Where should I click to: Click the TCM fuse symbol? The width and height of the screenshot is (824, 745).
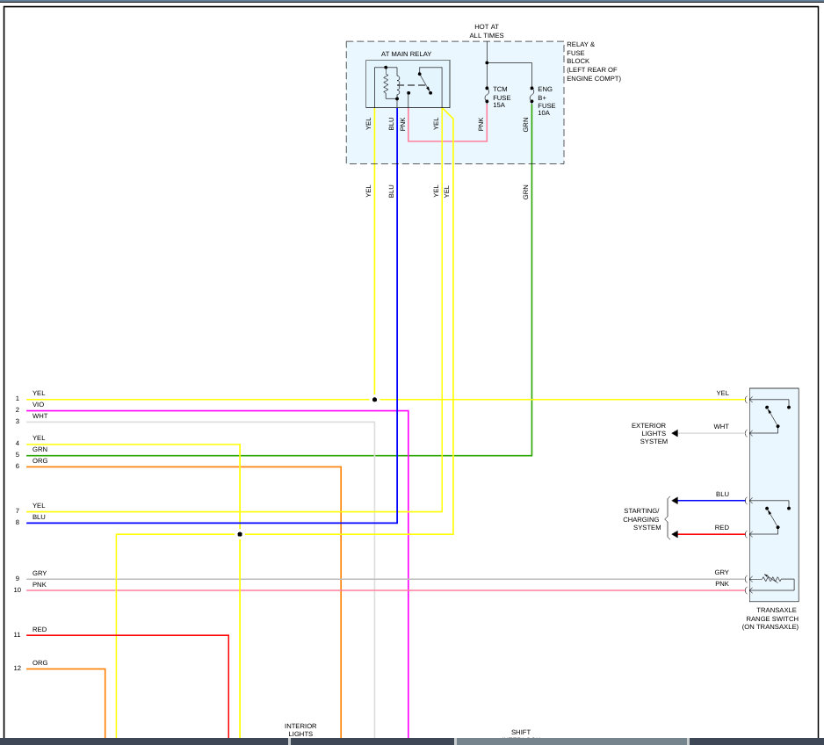[487, 95]
